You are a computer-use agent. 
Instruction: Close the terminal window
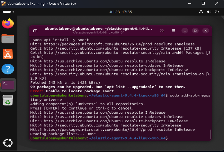point(206,31)
